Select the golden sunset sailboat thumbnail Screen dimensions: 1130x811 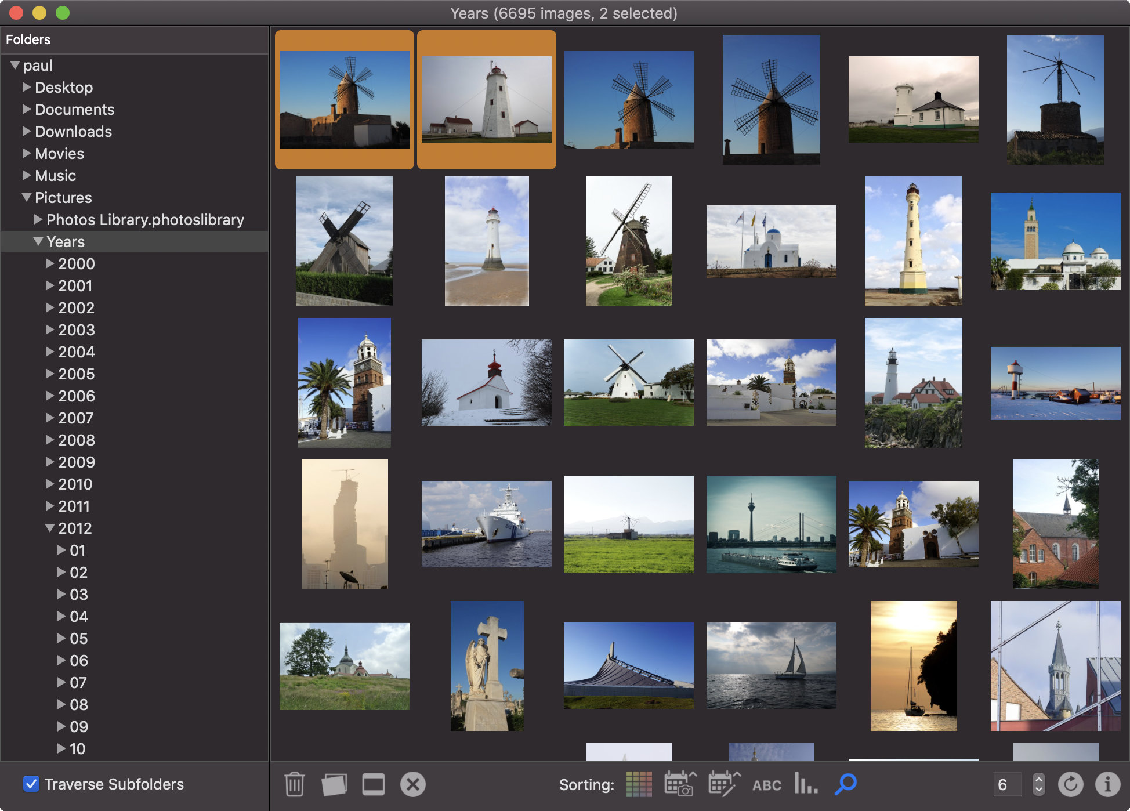click(x=914, y=666)
